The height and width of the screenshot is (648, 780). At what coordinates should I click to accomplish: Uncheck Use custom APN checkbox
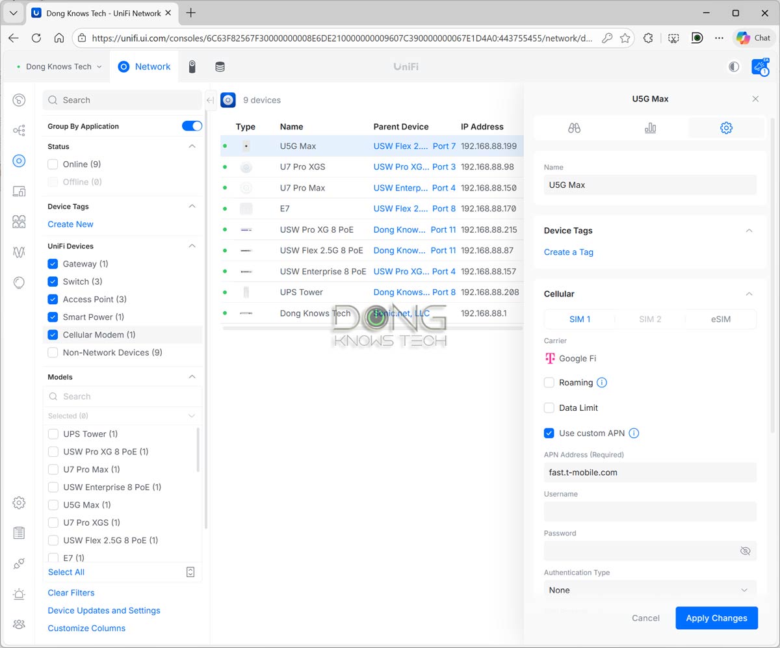[x=549, y=434]
